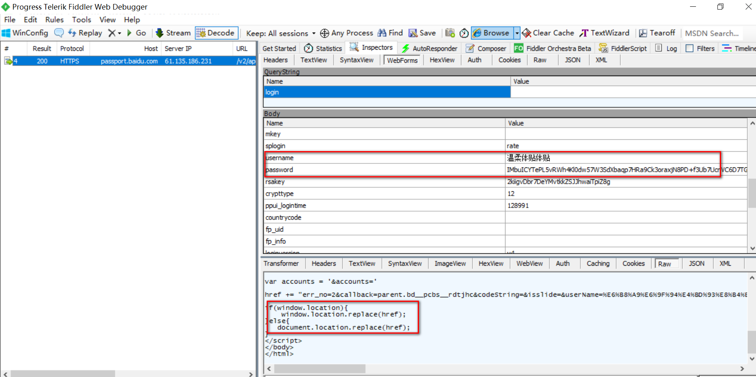This screenshot has width=756, height=377.
Task: Open the File menu
Action: point(10,19)
